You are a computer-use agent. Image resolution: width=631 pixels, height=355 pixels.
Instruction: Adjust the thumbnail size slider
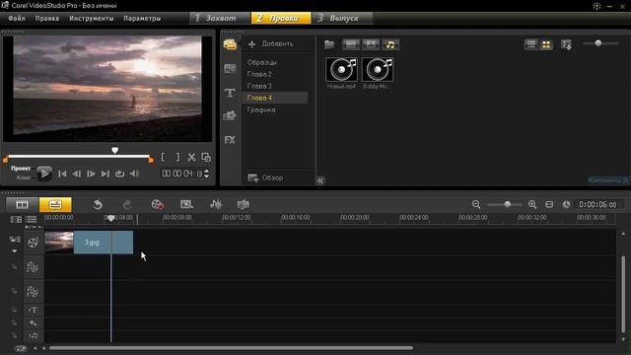point(598,43)
